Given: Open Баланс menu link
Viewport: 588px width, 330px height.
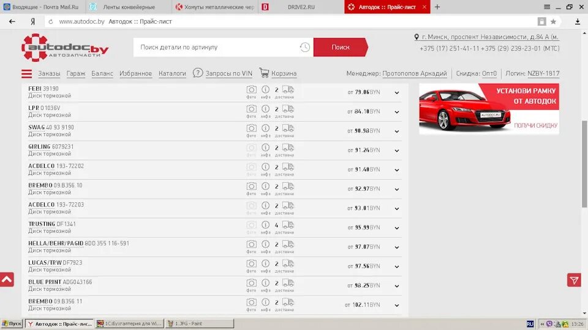Looking at the screenshot, I should pos(102,73).
